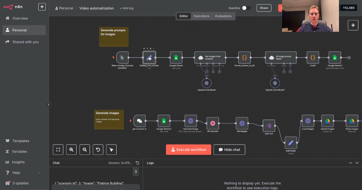Viewport: 362px width, 190px height.
Task: Click the Execute workflow button
Action: click(189, 150)
